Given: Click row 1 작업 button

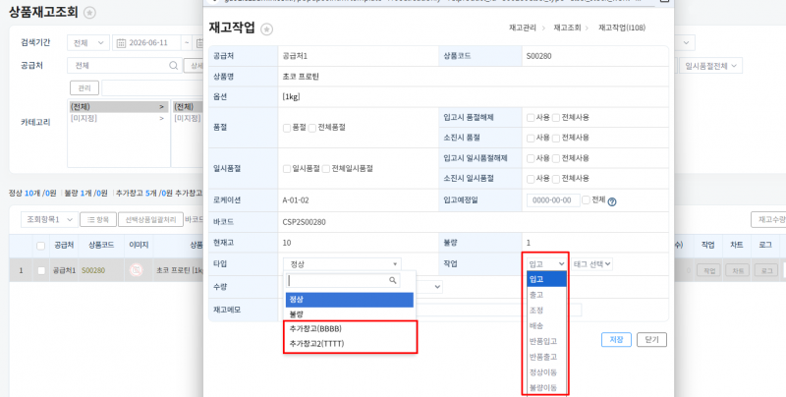Looking at the screenshot, I should (x=707, y=270).
